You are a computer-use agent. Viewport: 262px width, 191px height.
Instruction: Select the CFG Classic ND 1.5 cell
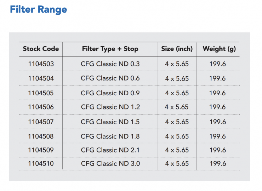(110, 122)
